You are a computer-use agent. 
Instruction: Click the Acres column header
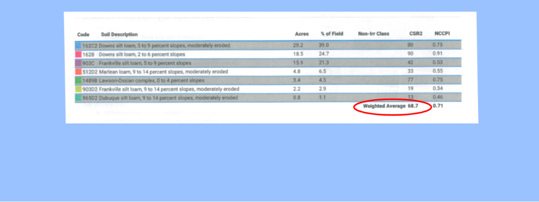tap(301, 35)
